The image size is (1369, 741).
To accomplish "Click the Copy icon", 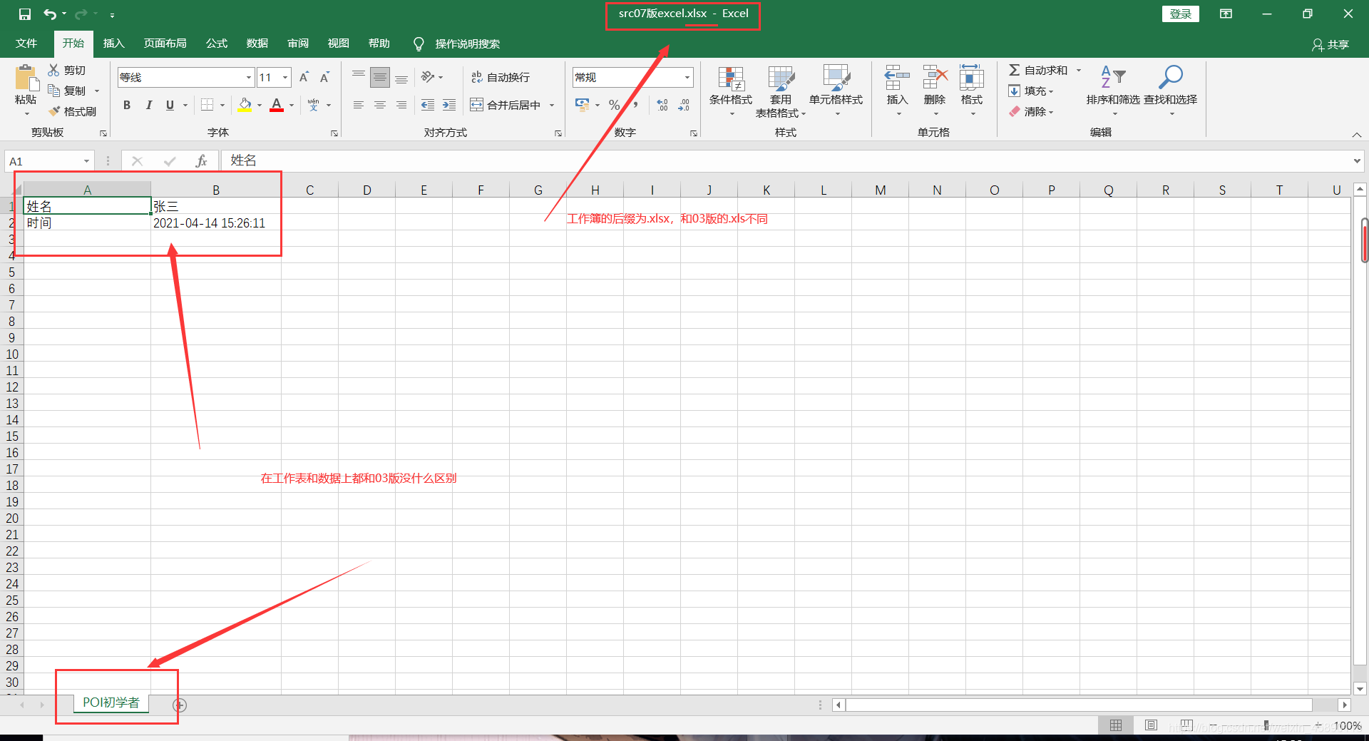I will point(53,91).
